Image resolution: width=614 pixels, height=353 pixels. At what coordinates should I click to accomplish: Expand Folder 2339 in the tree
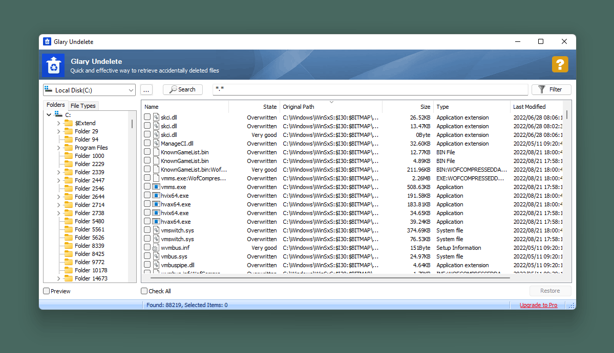pyautogui.click(x=59, y=172)
